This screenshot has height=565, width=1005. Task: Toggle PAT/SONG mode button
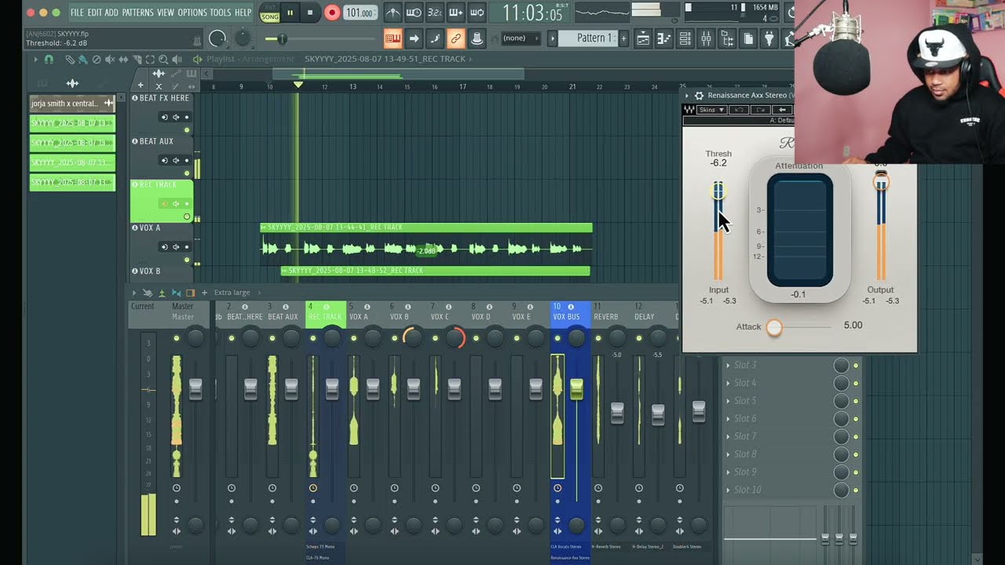tap(270, 13)
